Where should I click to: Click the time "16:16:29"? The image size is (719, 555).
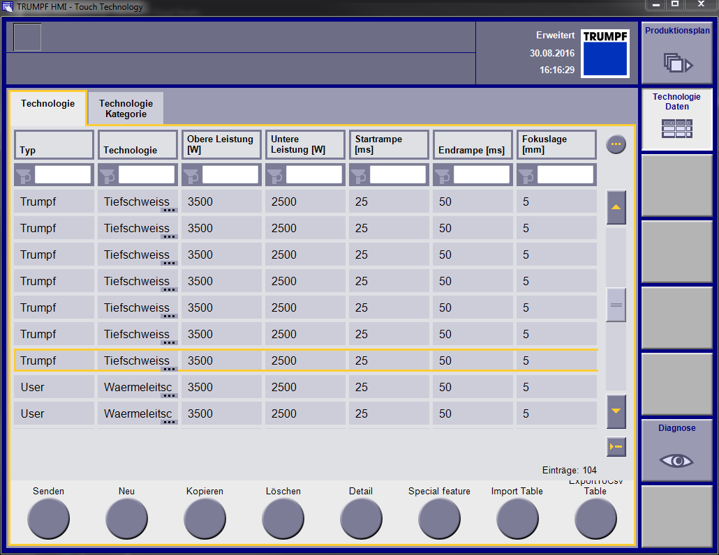point(557,70)
